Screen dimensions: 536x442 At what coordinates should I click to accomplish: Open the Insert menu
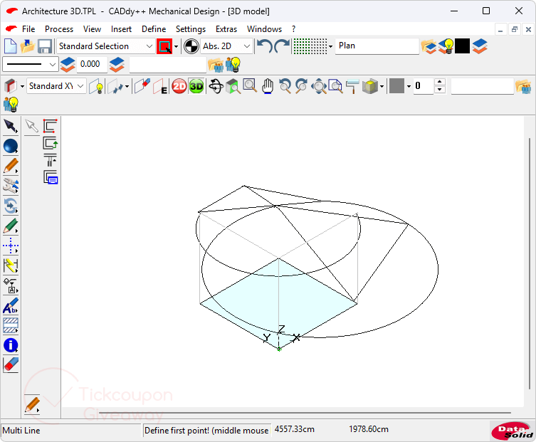pos(121,29)
